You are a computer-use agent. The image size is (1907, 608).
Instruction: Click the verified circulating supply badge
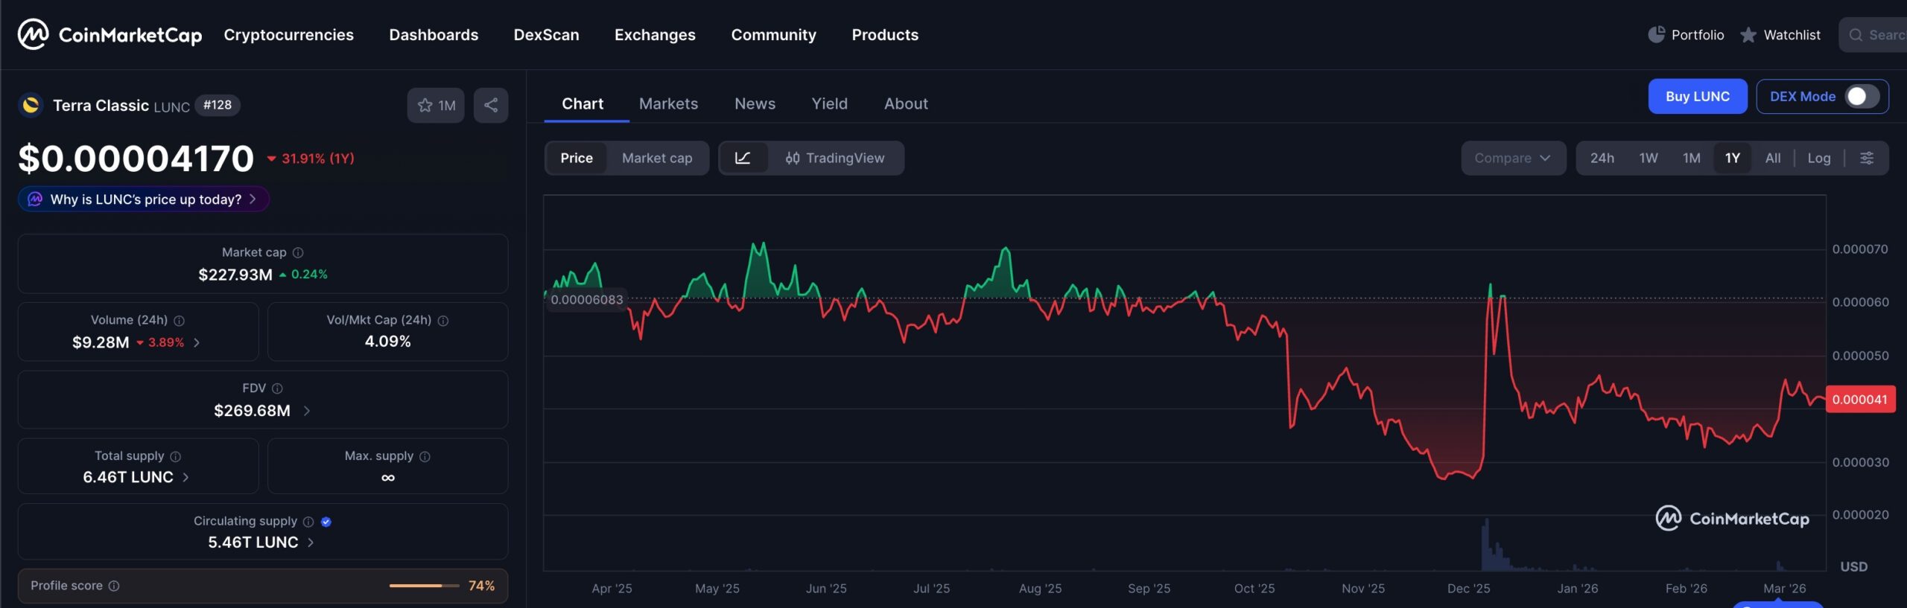click(326, 522)
